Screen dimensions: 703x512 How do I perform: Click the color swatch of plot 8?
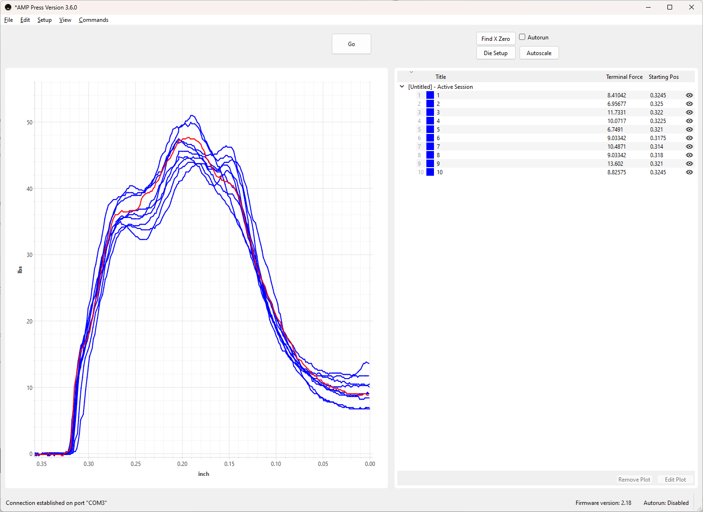point(430,155)
